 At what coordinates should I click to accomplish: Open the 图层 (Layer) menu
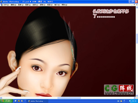(x=28, y=5)
